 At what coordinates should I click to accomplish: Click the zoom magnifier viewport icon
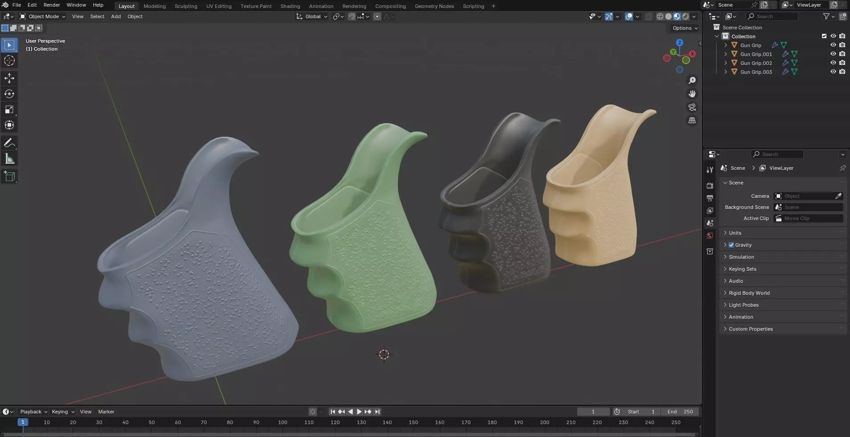[692, 80]
